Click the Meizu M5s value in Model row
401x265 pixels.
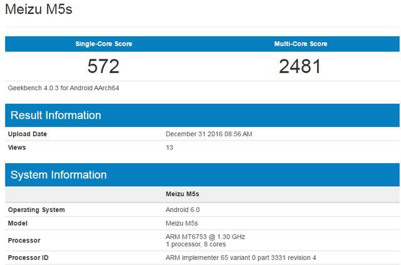coord(183,223)
